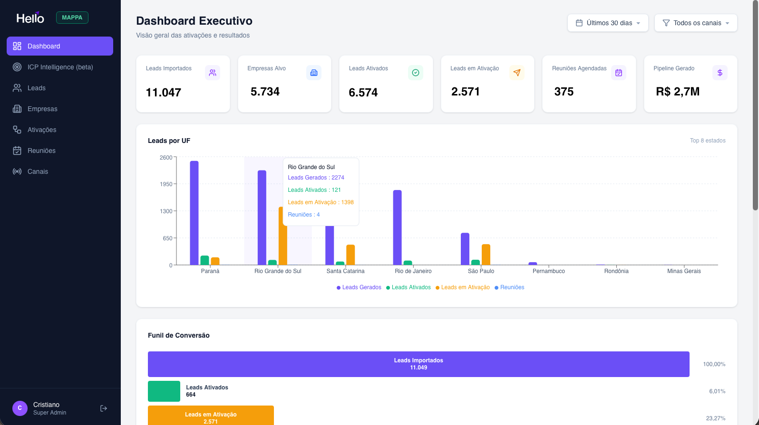Click the Top 8 estados label
759x425 pixels.
coord(708,141)
